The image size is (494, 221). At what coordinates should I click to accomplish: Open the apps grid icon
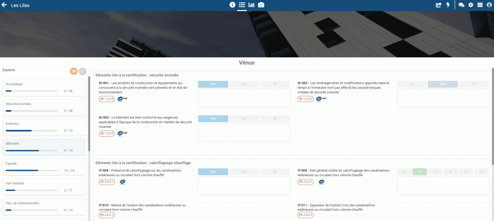480,5
